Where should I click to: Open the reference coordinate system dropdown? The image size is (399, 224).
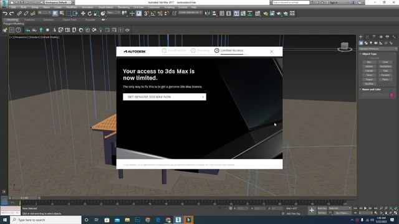point(113,12)
